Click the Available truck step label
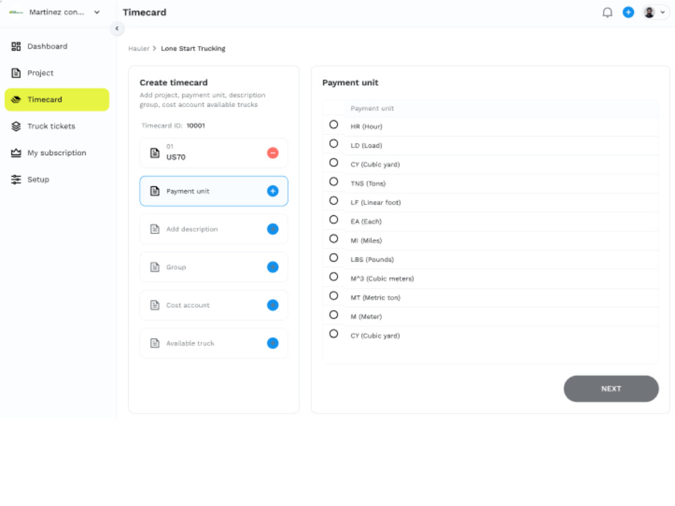 [x=190, y=343]
